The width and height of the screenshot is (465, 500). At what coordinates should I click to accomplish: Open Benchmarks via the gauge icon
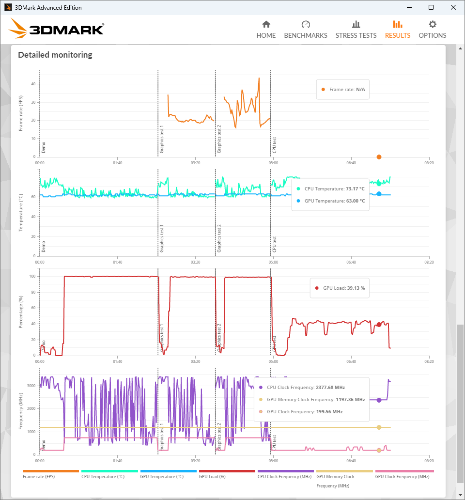click(x=306, y=24)
